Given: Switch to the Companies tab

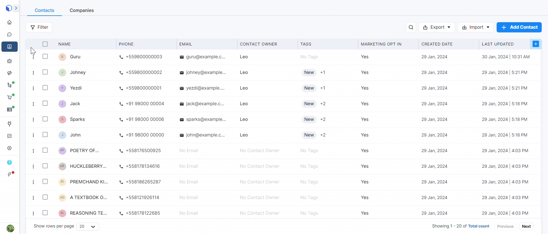Looking at the screenshot, I should pos(82,10).
